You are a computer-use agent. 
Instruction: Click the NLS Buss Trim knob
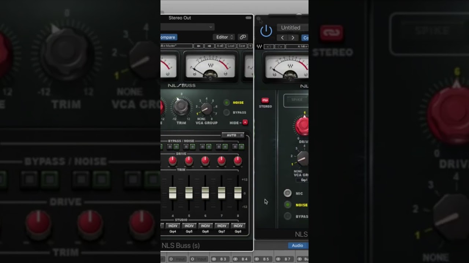(x=181, y=107)
